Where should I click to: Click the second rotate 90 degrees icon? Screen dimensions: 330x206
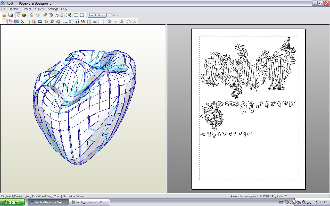134,22
